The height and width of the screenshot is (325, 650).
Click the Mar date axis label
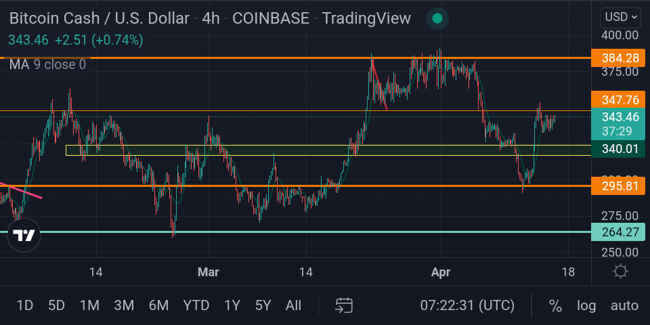click(208, 272)
